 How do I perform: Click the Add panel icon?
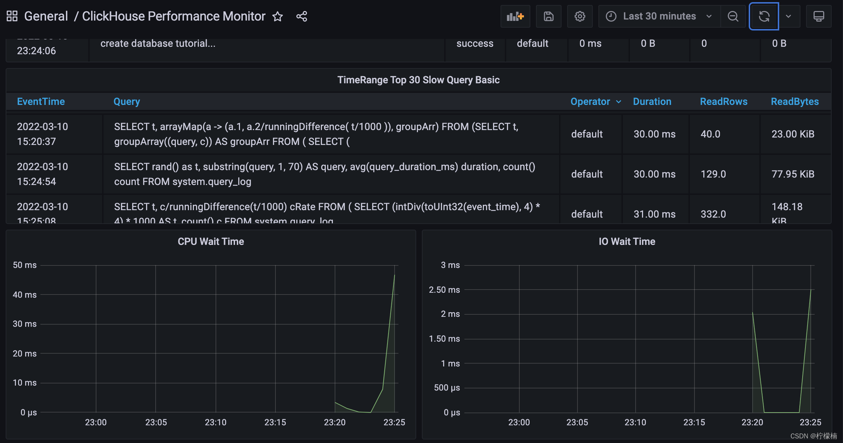[515, 16]
